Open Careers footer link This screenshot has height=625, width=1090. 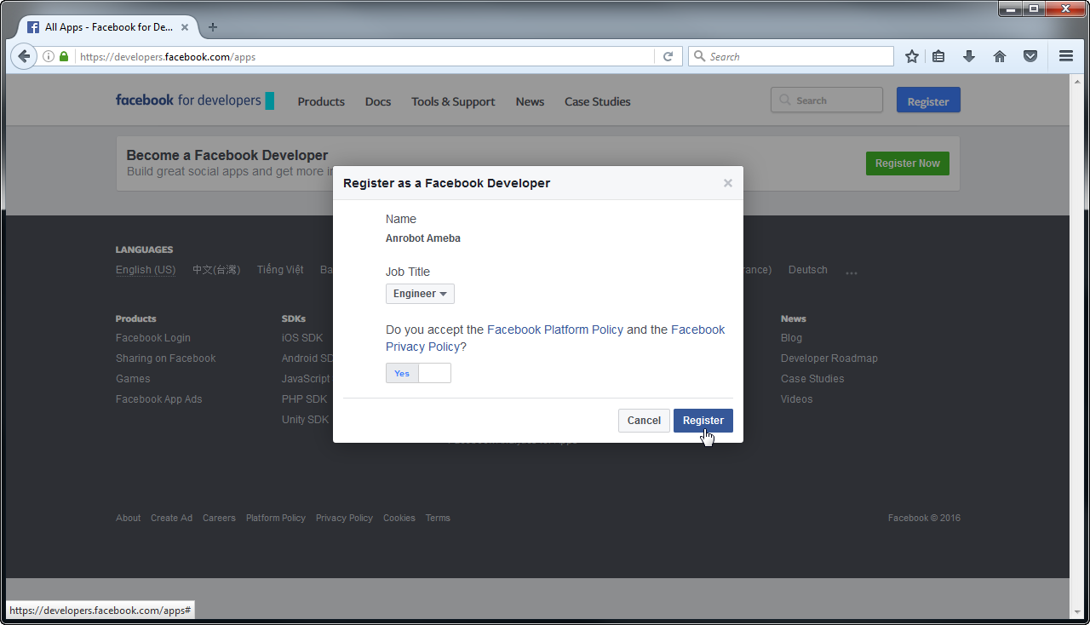(219, 518)
